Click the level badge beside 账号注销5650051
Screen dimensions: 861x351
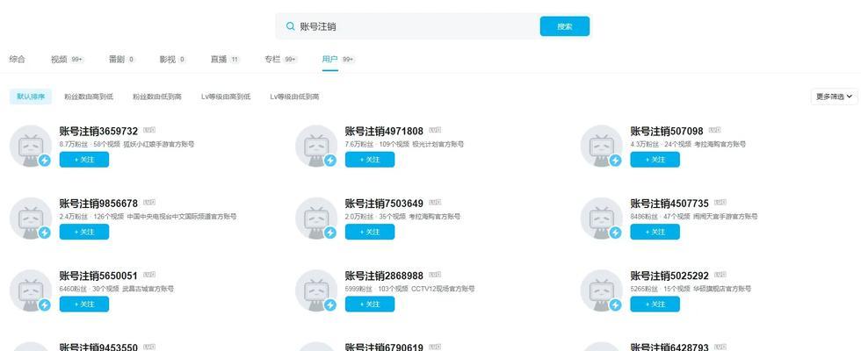click(149, 274)
